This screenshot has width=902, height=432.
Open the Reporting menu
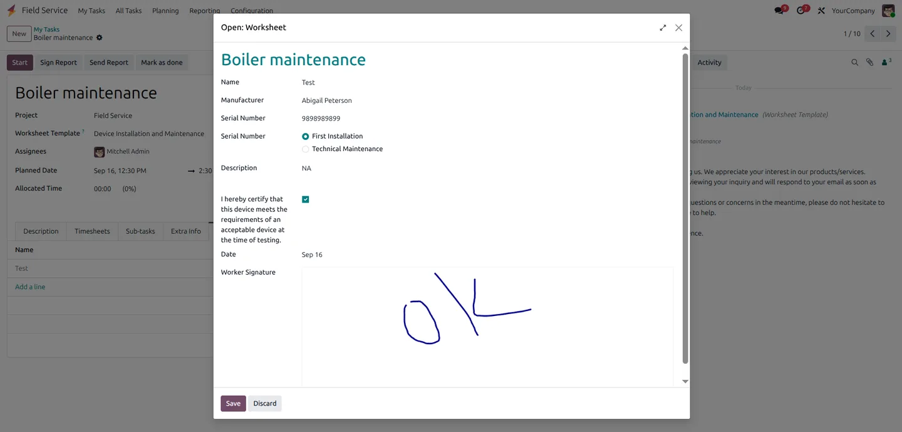pyautogui.click(x=204, y=11)
